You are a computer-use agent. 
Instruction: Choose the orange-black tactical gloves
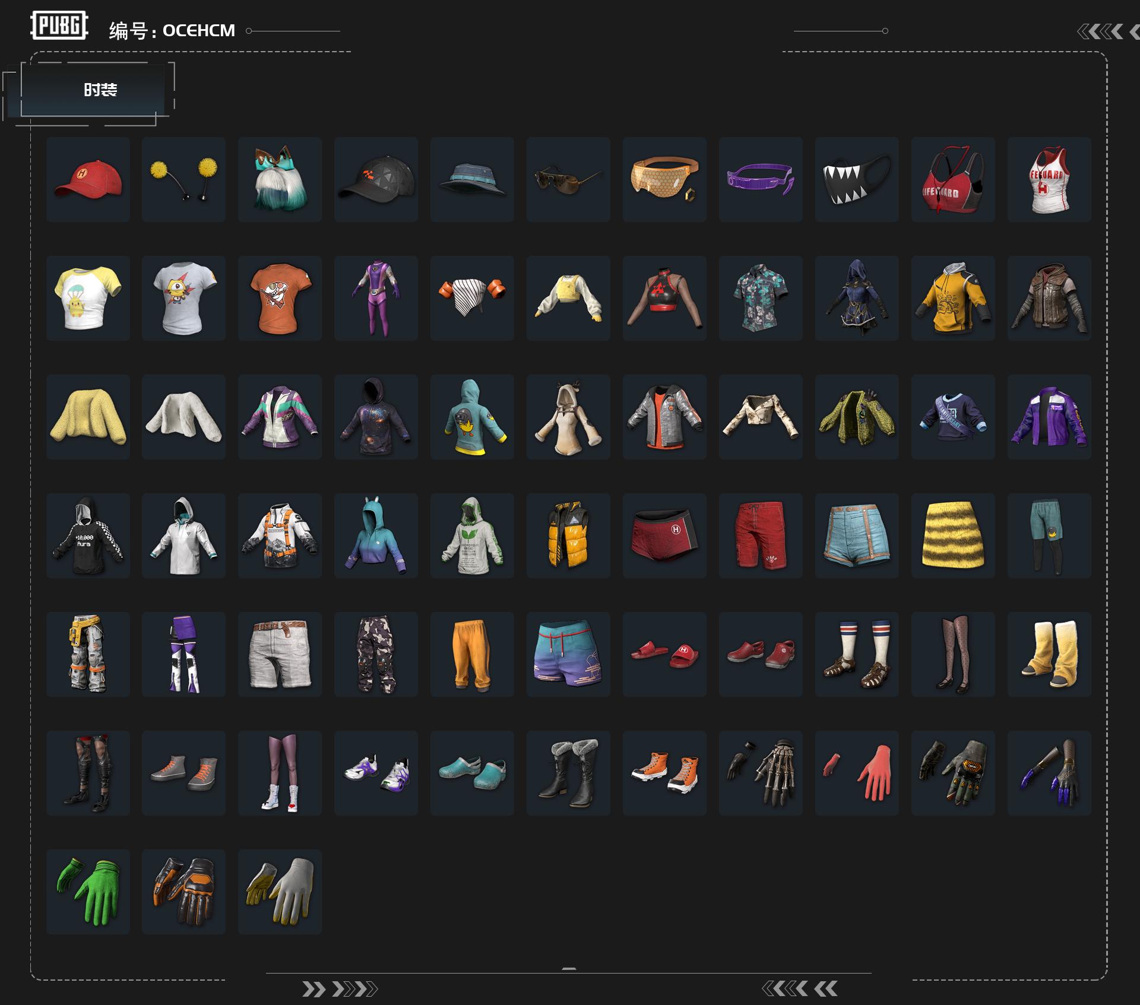183,892
